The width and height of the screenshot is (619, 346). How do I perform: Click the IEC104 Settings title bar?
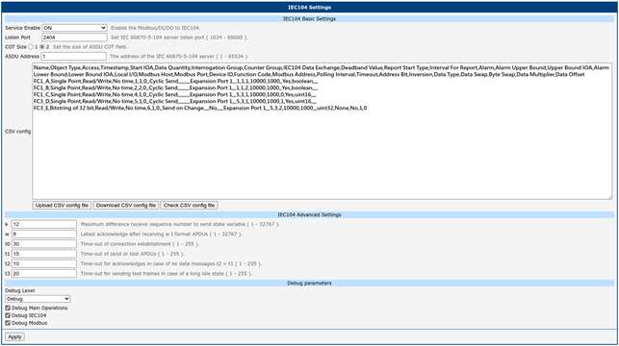tap(310, 7)
